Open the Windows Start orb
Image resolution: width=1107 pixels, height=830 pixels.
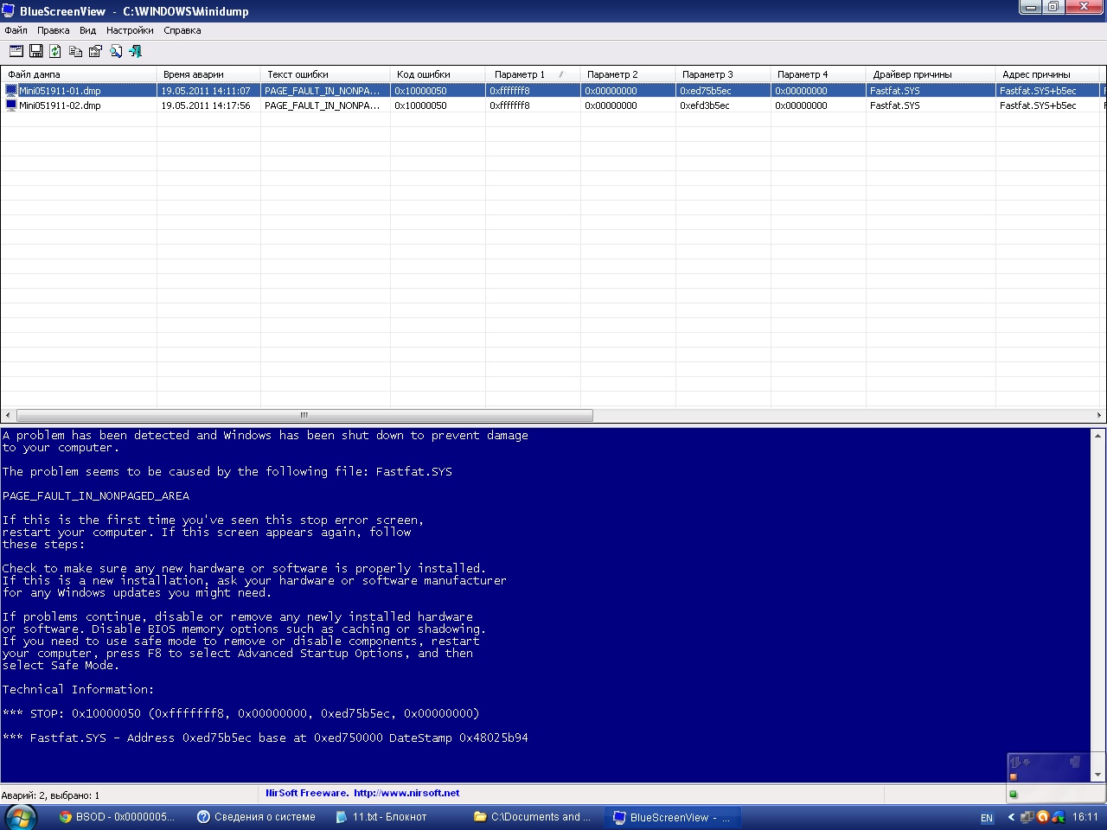[20, 816]
